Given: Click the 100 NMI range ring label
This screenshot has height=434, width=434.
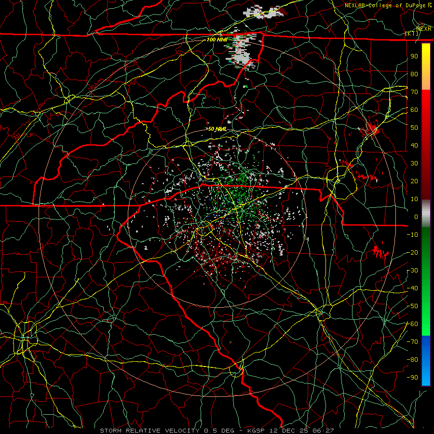Looking at the screenshot, I should (217, 40).
